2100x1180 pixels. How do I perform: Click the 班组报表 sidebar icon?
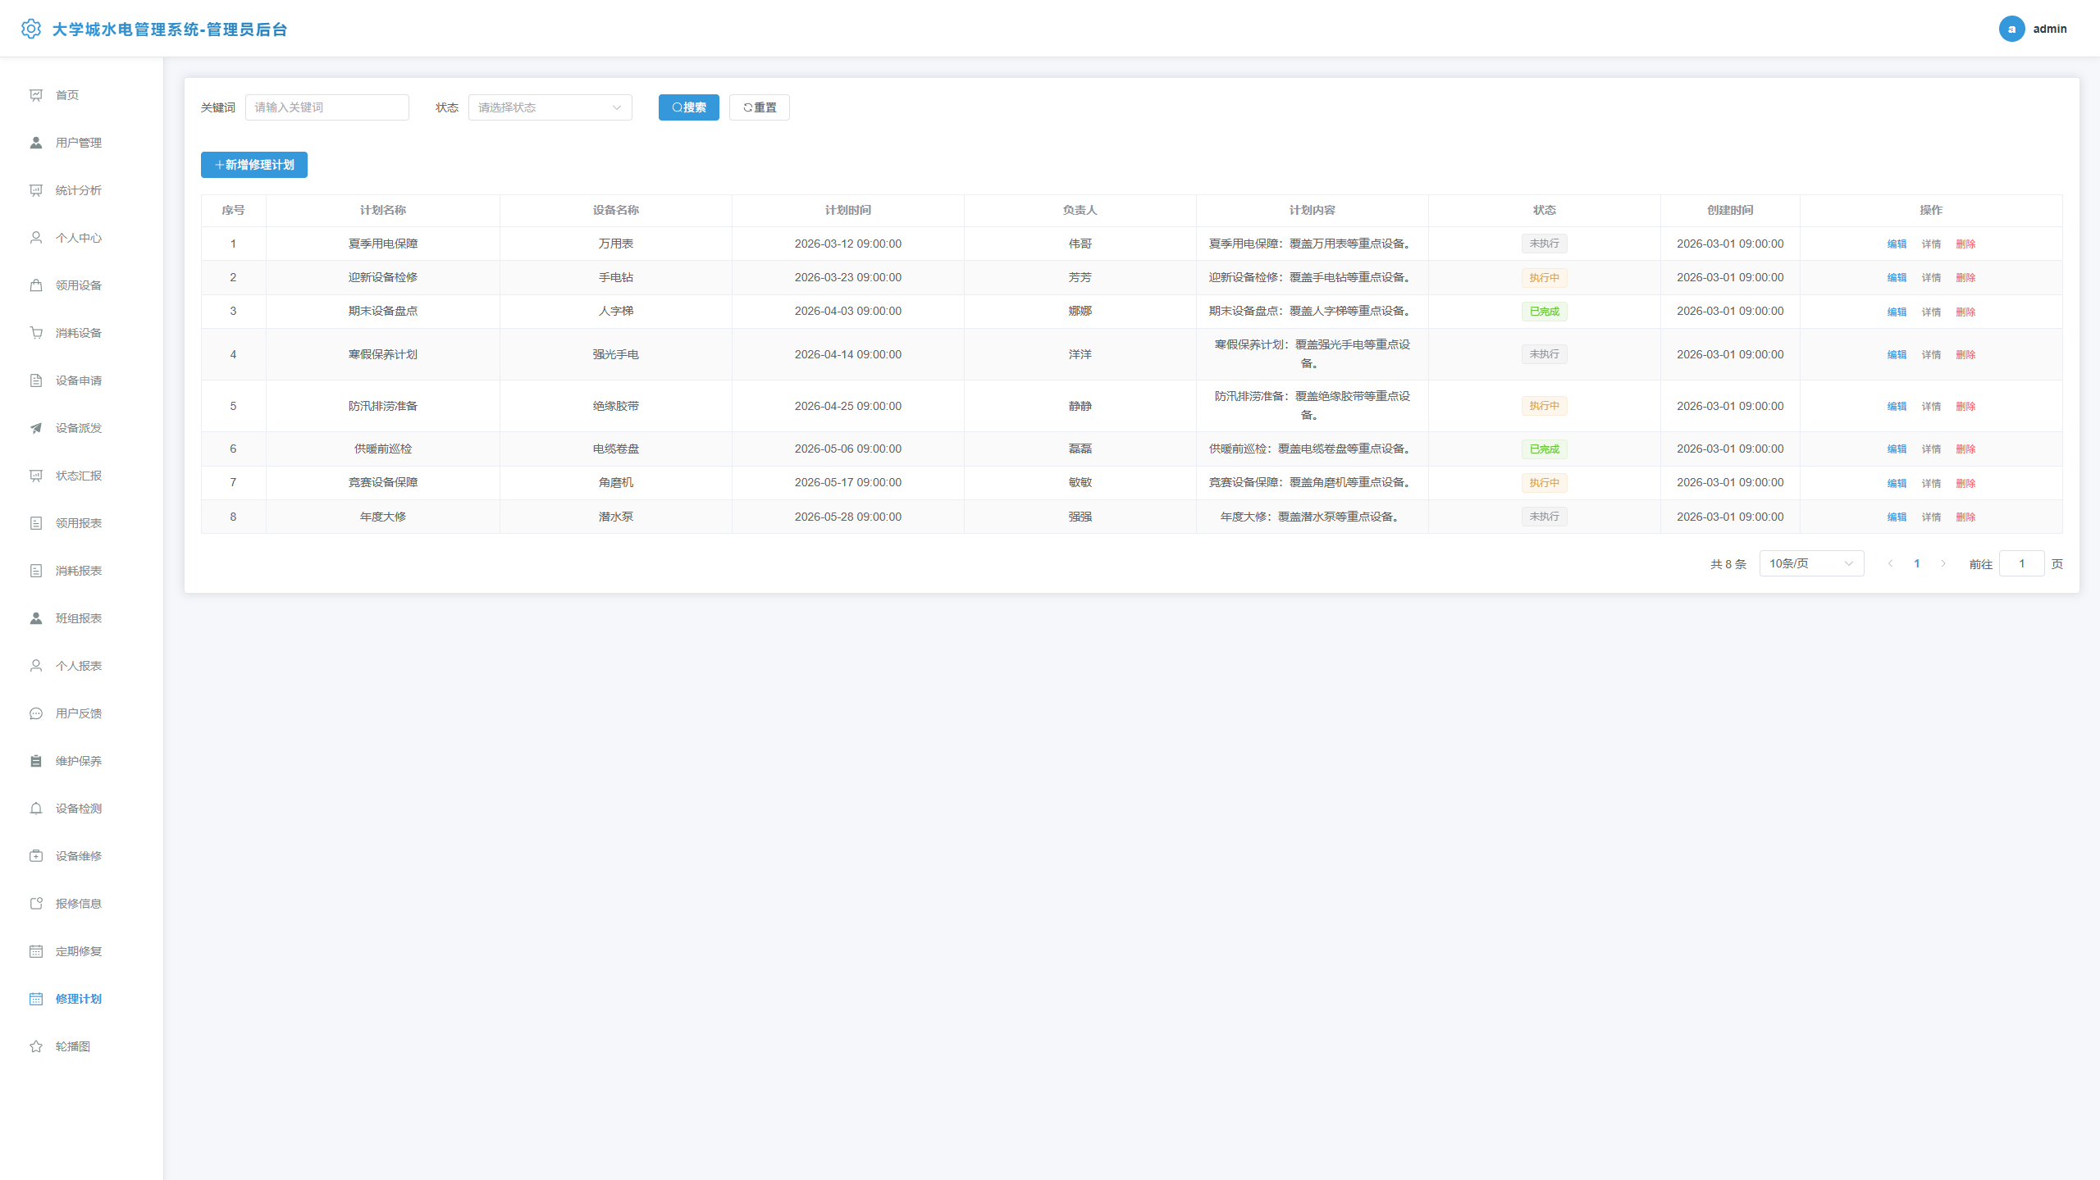pos(36,618)
